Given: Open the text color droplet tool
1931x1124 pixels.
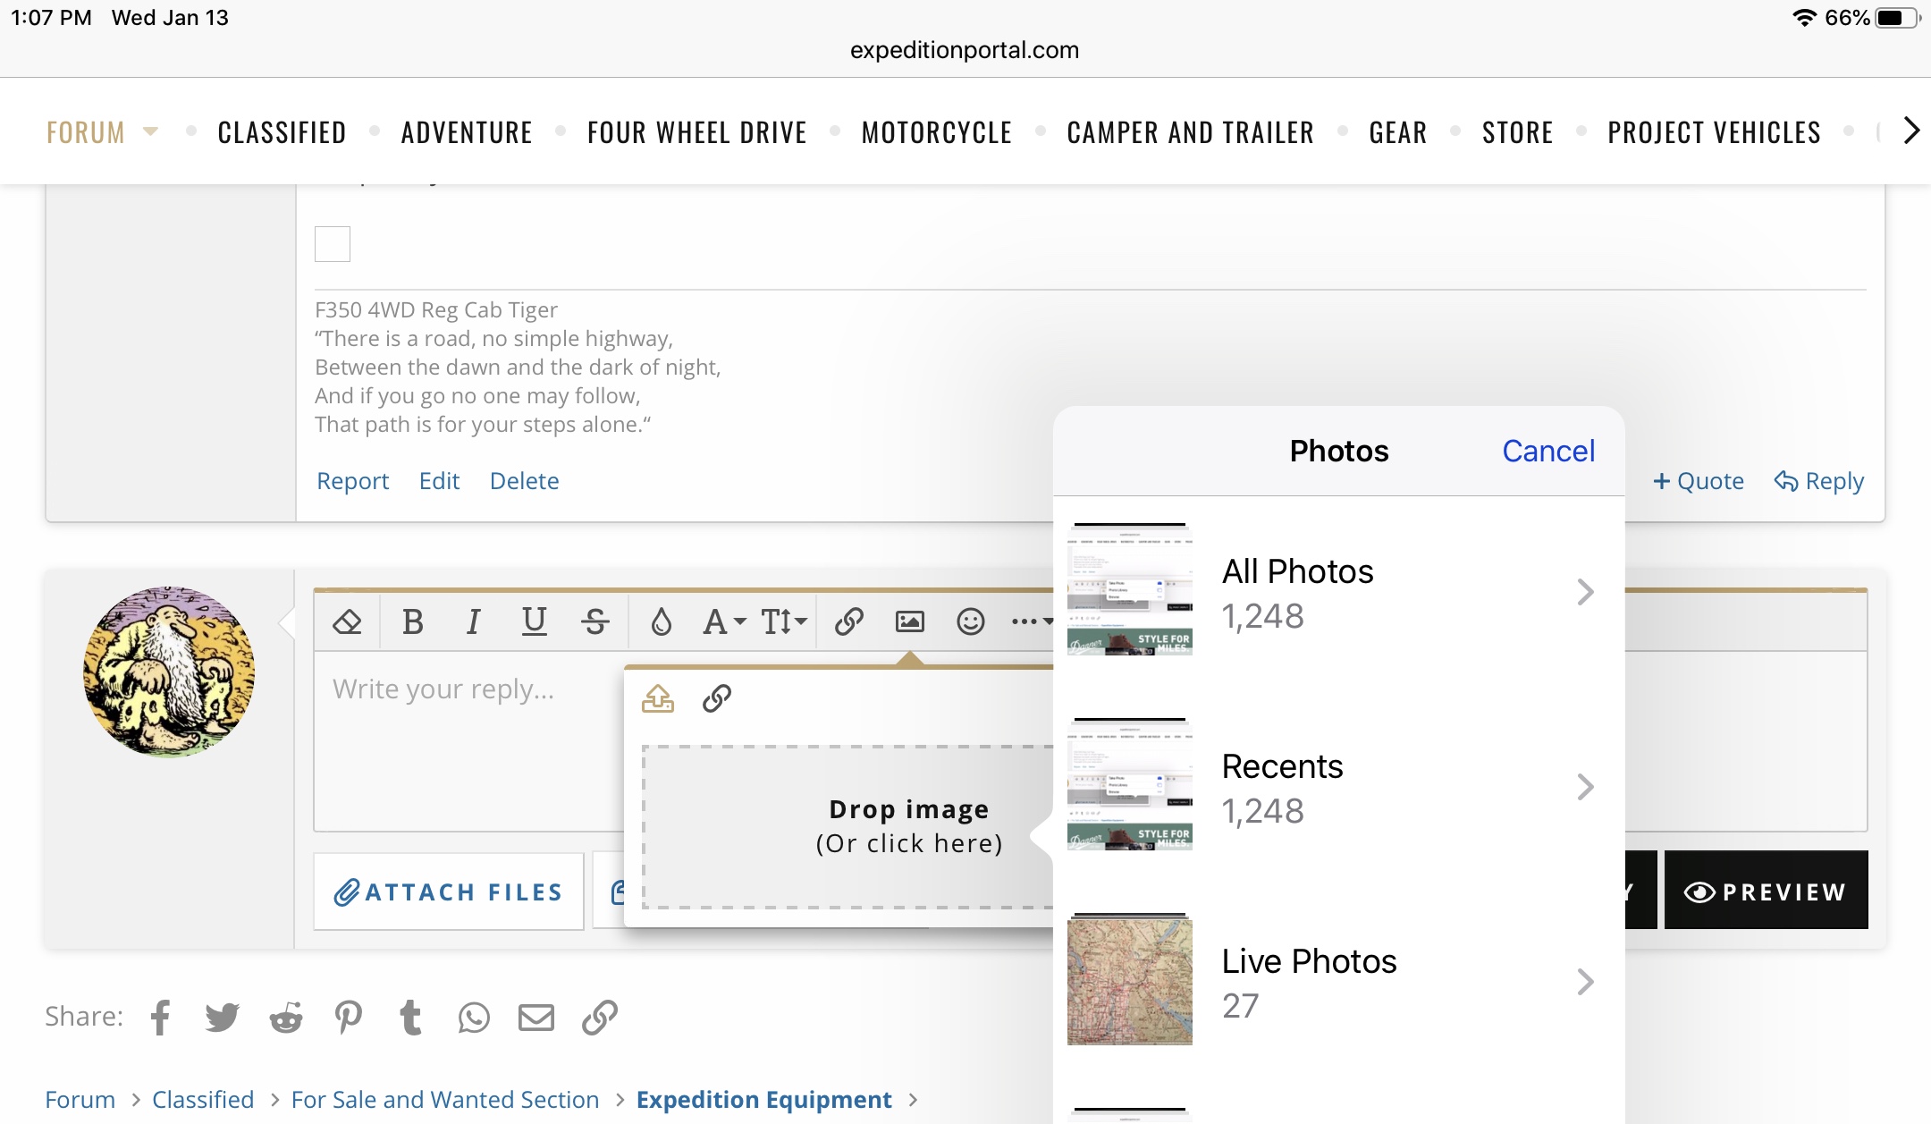Looking at the screenshot, I should coord(661,621).
